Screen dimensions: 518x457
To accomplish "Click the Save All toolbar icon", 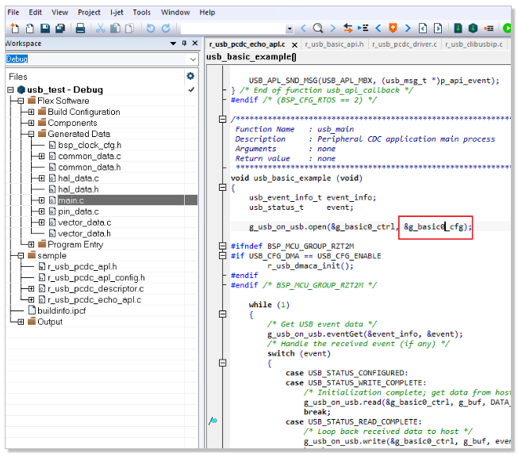I will [60, 29].
